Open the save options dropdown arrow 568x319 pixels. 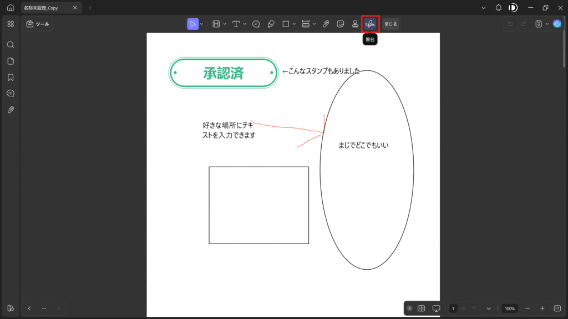[547, 24]
